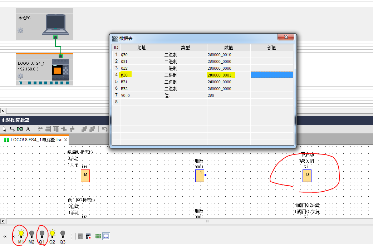
Task: Click the horizontal distribute toolbar icon
Action: click(64, 129)
